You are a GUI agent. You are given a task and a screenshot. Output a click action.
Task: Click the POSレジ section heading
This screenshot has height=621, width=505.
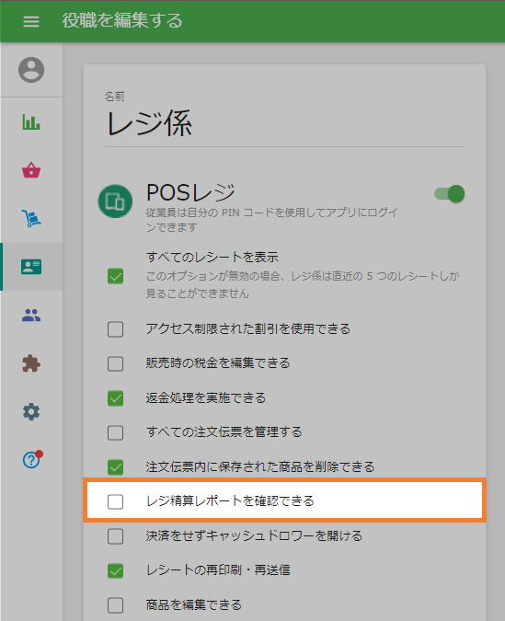click(x=190, y=192)
